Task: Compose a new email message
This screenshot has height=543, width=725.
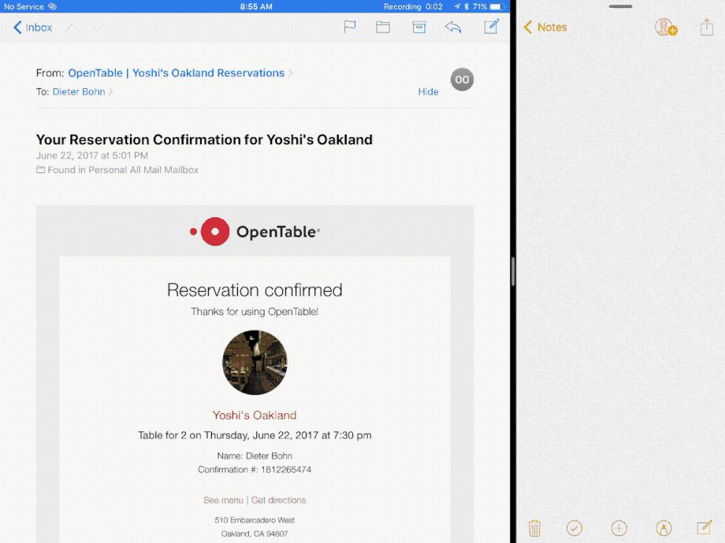Action: 491,27
